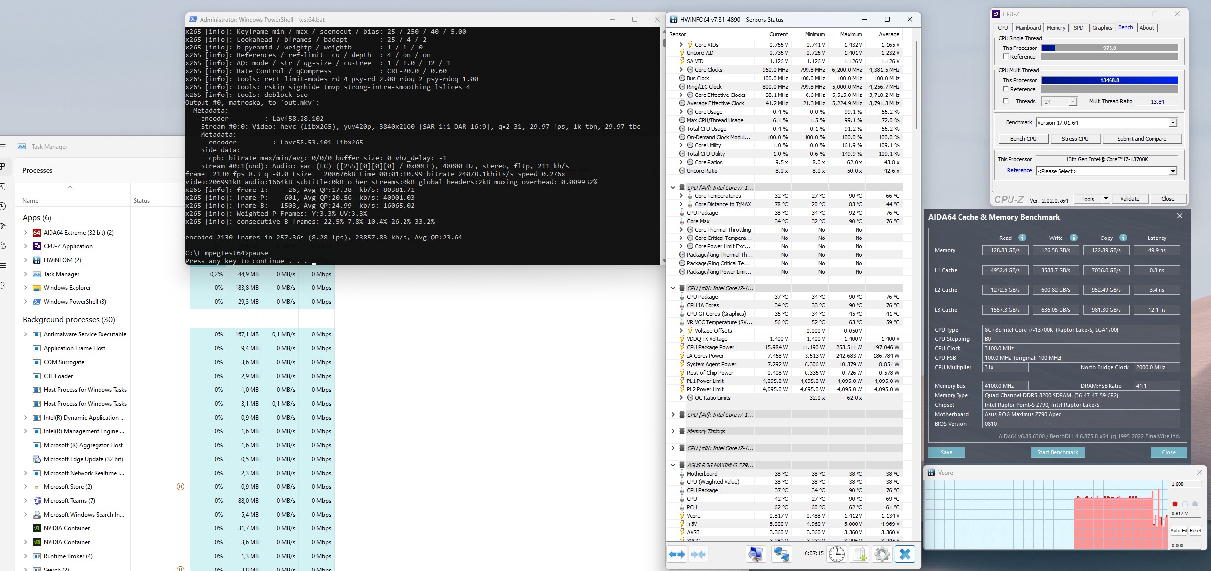Click the Vcore graph maximum value field 1.600

(1185, 484)
